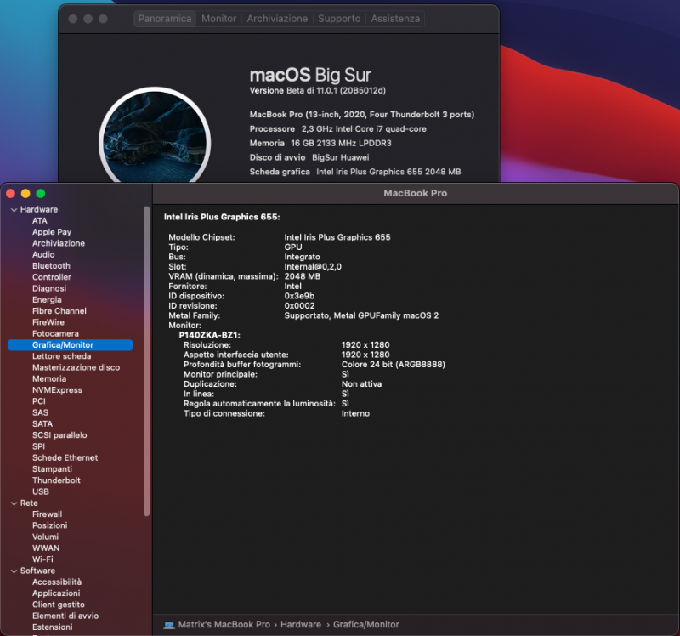Select Archiviazione in the sidebar list
Screen dimensions: 680x636
59,243
